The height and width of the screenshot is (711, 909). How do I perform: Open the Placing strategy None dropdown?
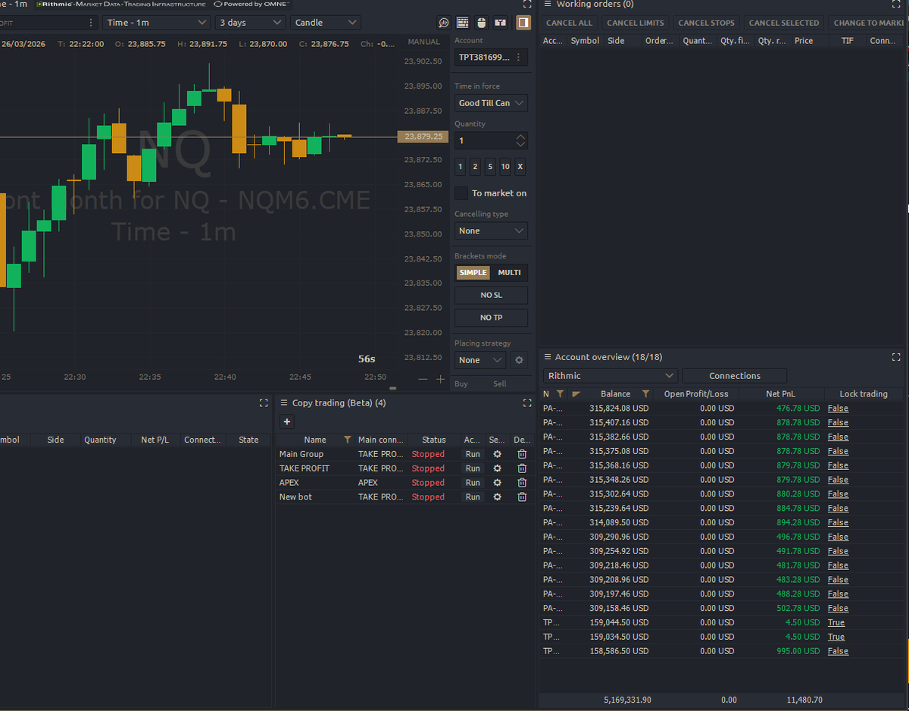(x=480, y=360)
